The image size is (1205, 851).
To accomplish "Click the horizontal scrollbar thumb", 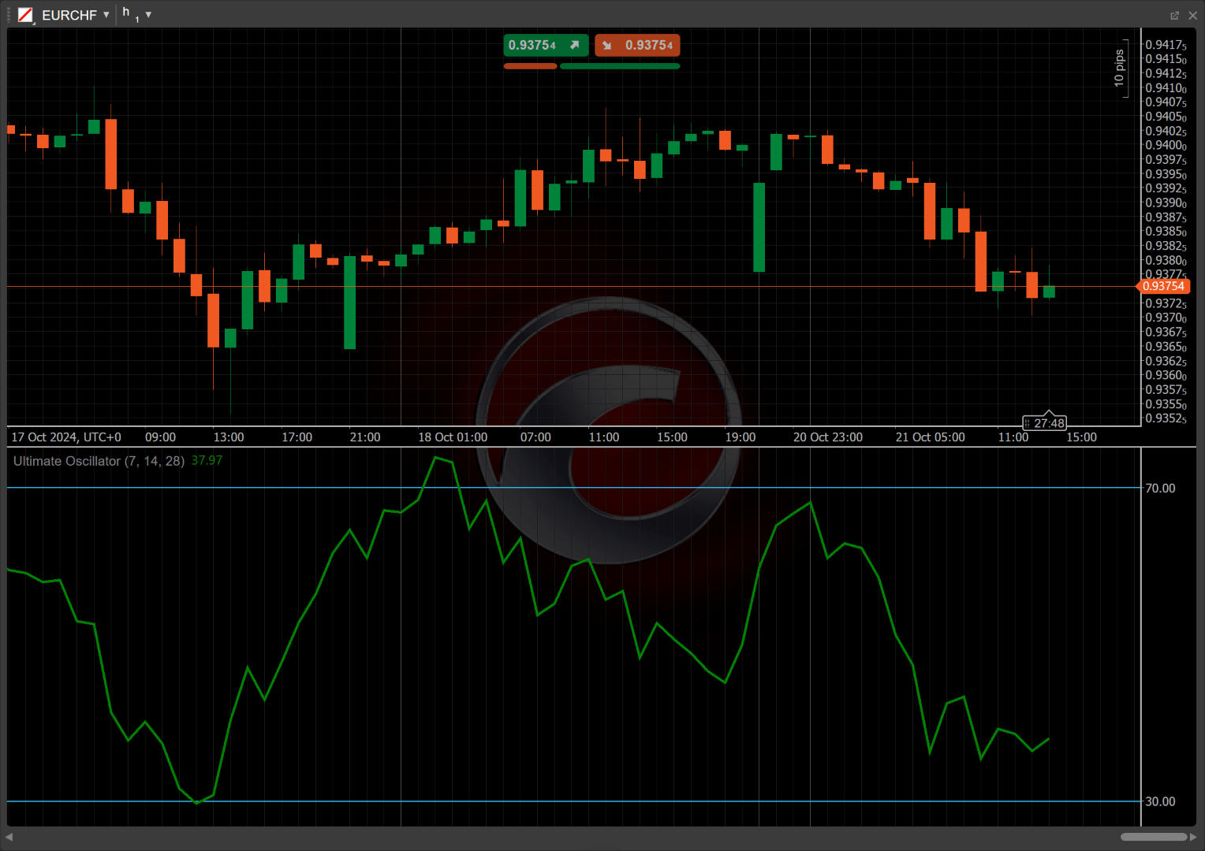I will (1154, 837).
